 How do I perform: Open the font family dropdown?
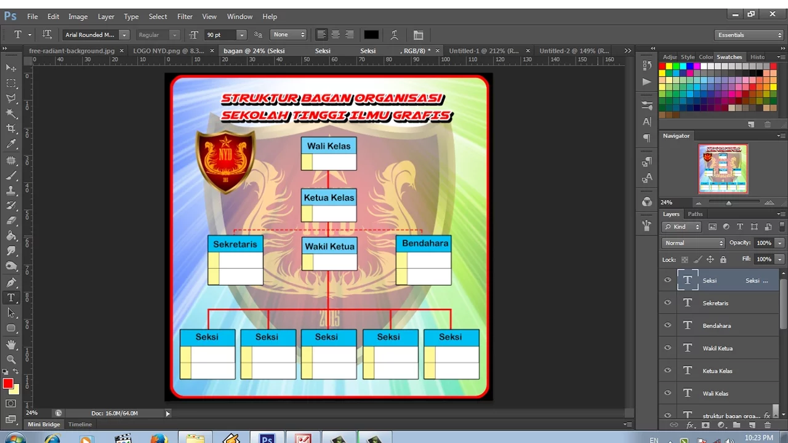pyautogui.click(x=124, y=35)
